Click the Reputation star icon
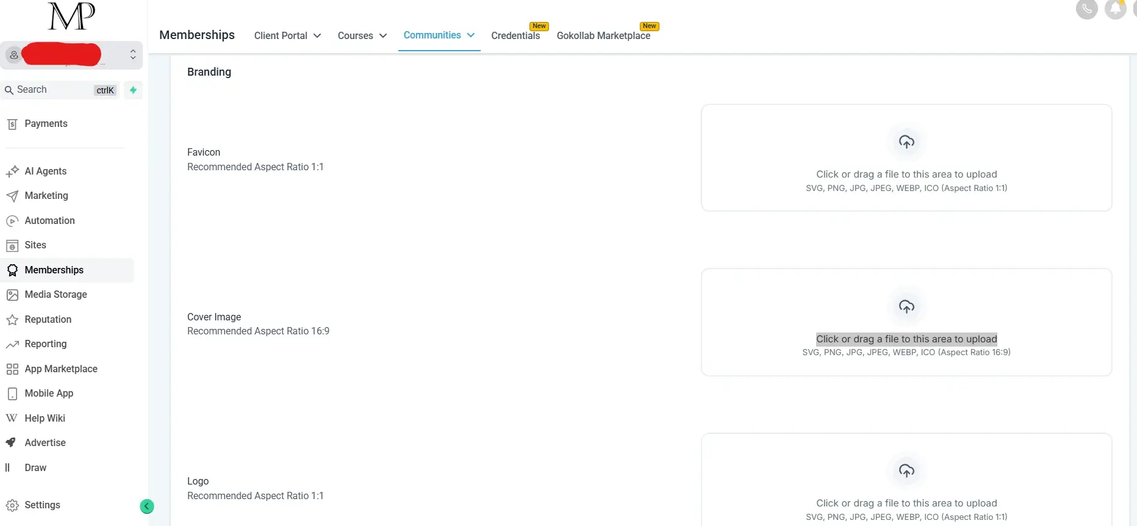 tap(12, 320)
